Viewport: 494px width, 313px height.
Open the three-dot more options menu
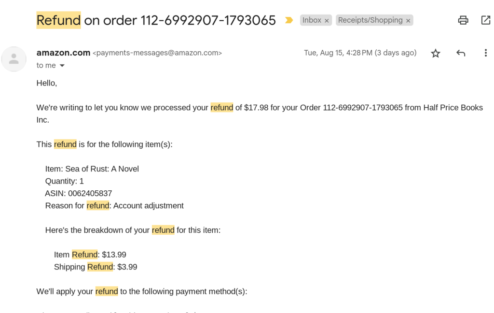pyautogui.click(x=485, y=53)
